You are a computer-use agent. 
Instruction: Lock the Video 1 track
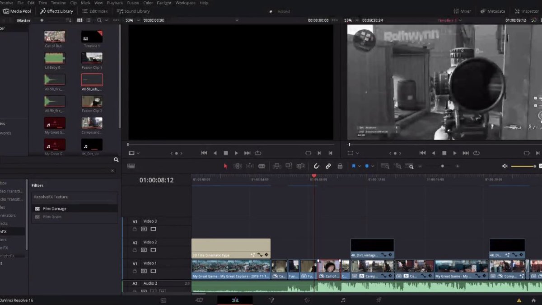135,271
